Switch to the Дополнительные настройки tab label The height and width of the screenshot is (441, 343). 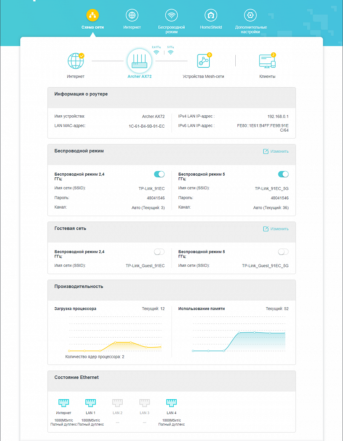click(x=251, y=29)
